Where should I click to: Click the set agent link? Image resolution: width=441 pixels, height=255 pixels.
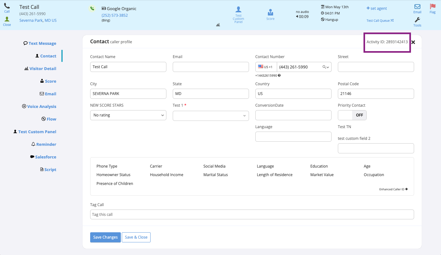[376, 9]
